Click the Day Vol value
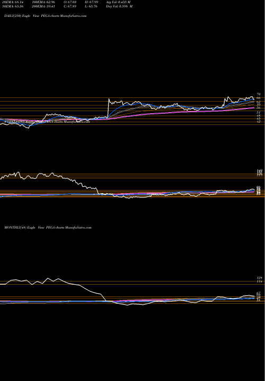This screenshot has height=381, width=265. 119,6
